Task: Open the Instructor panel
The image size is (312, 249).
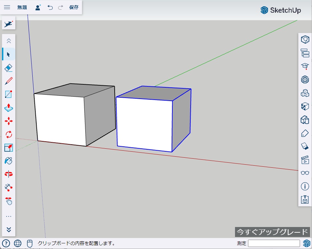Action: (305, 66)
